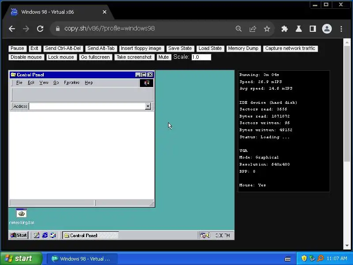Image resolution: width=353 pixels, height=265 pixels.
Task: Click Insert floppy image button
Action: pyautogui.click(x=141, y=49)
